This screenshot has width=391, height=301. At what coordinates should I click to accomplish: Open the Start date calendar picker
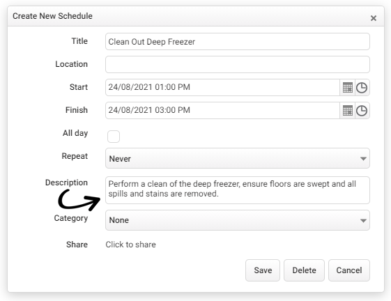pos(347,88)
